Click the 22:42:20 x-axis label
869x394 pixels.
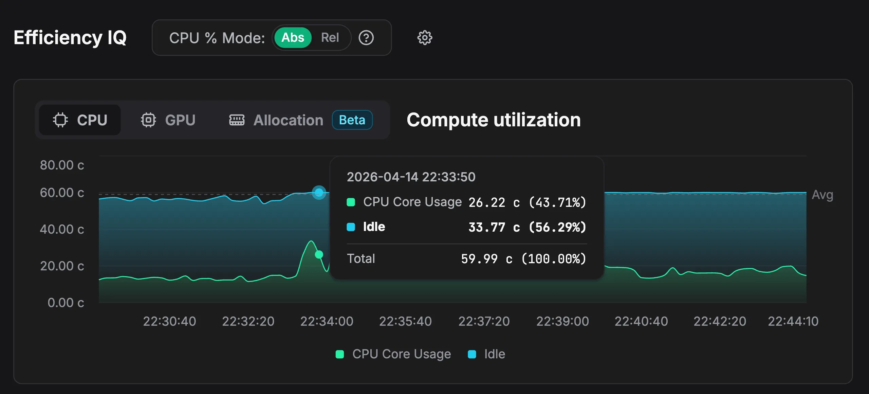coord(720,321)
